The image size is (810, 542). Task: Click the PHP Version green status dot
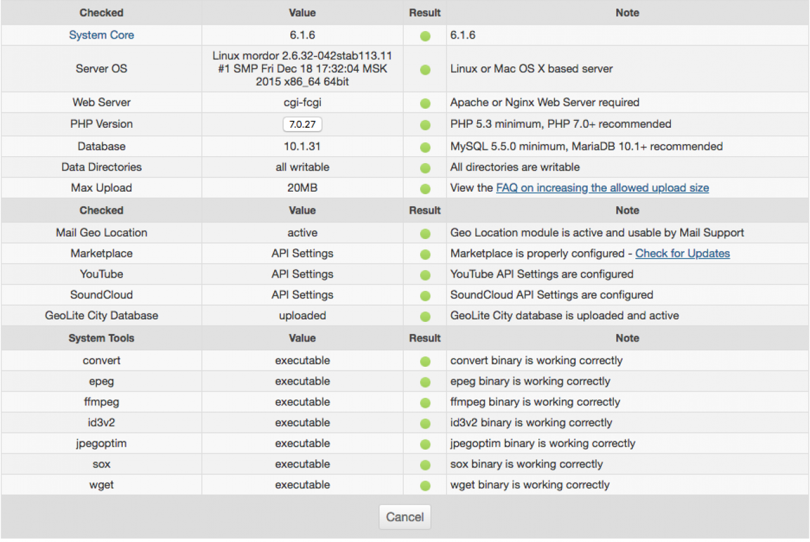click(x=425, y=125)
